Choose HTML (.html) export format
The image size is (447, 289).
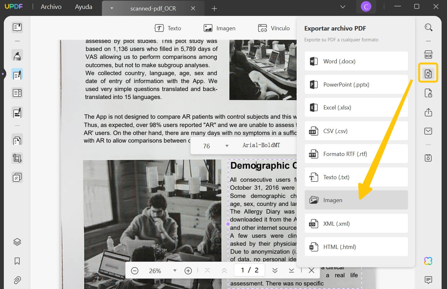tap(356, 247)
